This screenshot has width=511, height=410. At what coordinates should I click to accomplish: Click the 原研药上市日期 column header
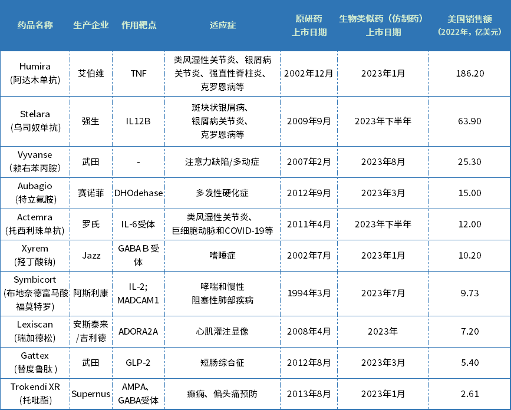[309, 25]
